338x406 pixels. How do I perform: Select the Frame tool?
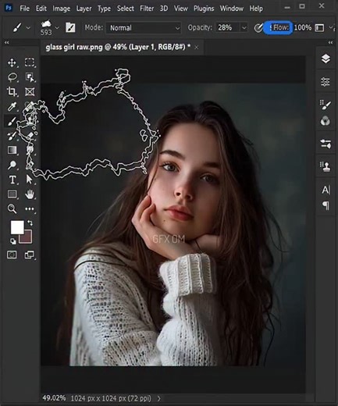[x=30, y=91]
